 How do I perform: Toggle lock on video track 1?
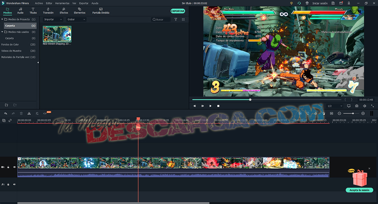pyautogui.click(x=8, y=167)
